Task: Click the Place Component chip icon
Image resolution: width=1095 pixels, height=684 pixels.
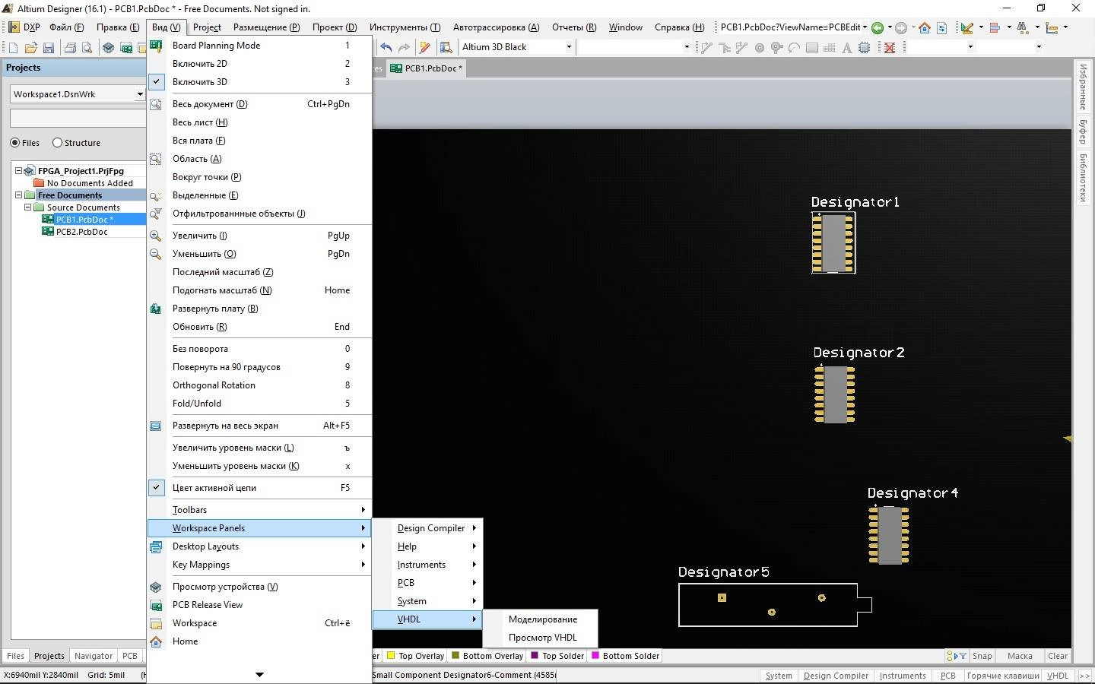Action: pyautogui.click(x=865, y=47)
